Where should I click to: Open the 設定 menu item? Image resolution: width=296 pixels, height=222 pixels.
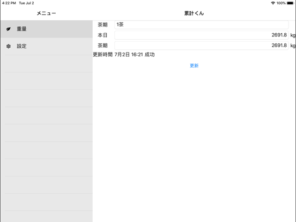[x=47, y=46]
